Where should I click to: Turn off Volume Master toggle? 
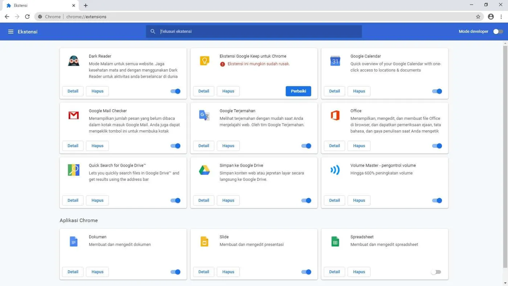click(x=437, y=200)
